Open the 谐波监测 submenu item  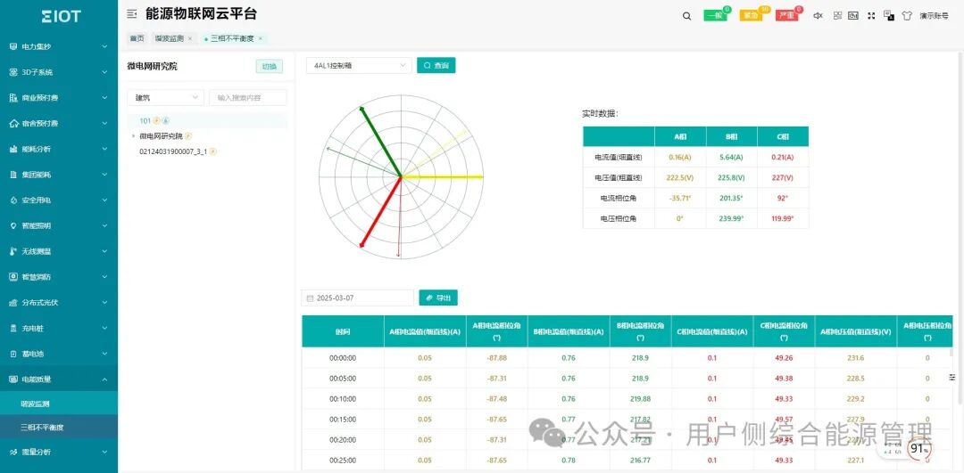(58, 403)
